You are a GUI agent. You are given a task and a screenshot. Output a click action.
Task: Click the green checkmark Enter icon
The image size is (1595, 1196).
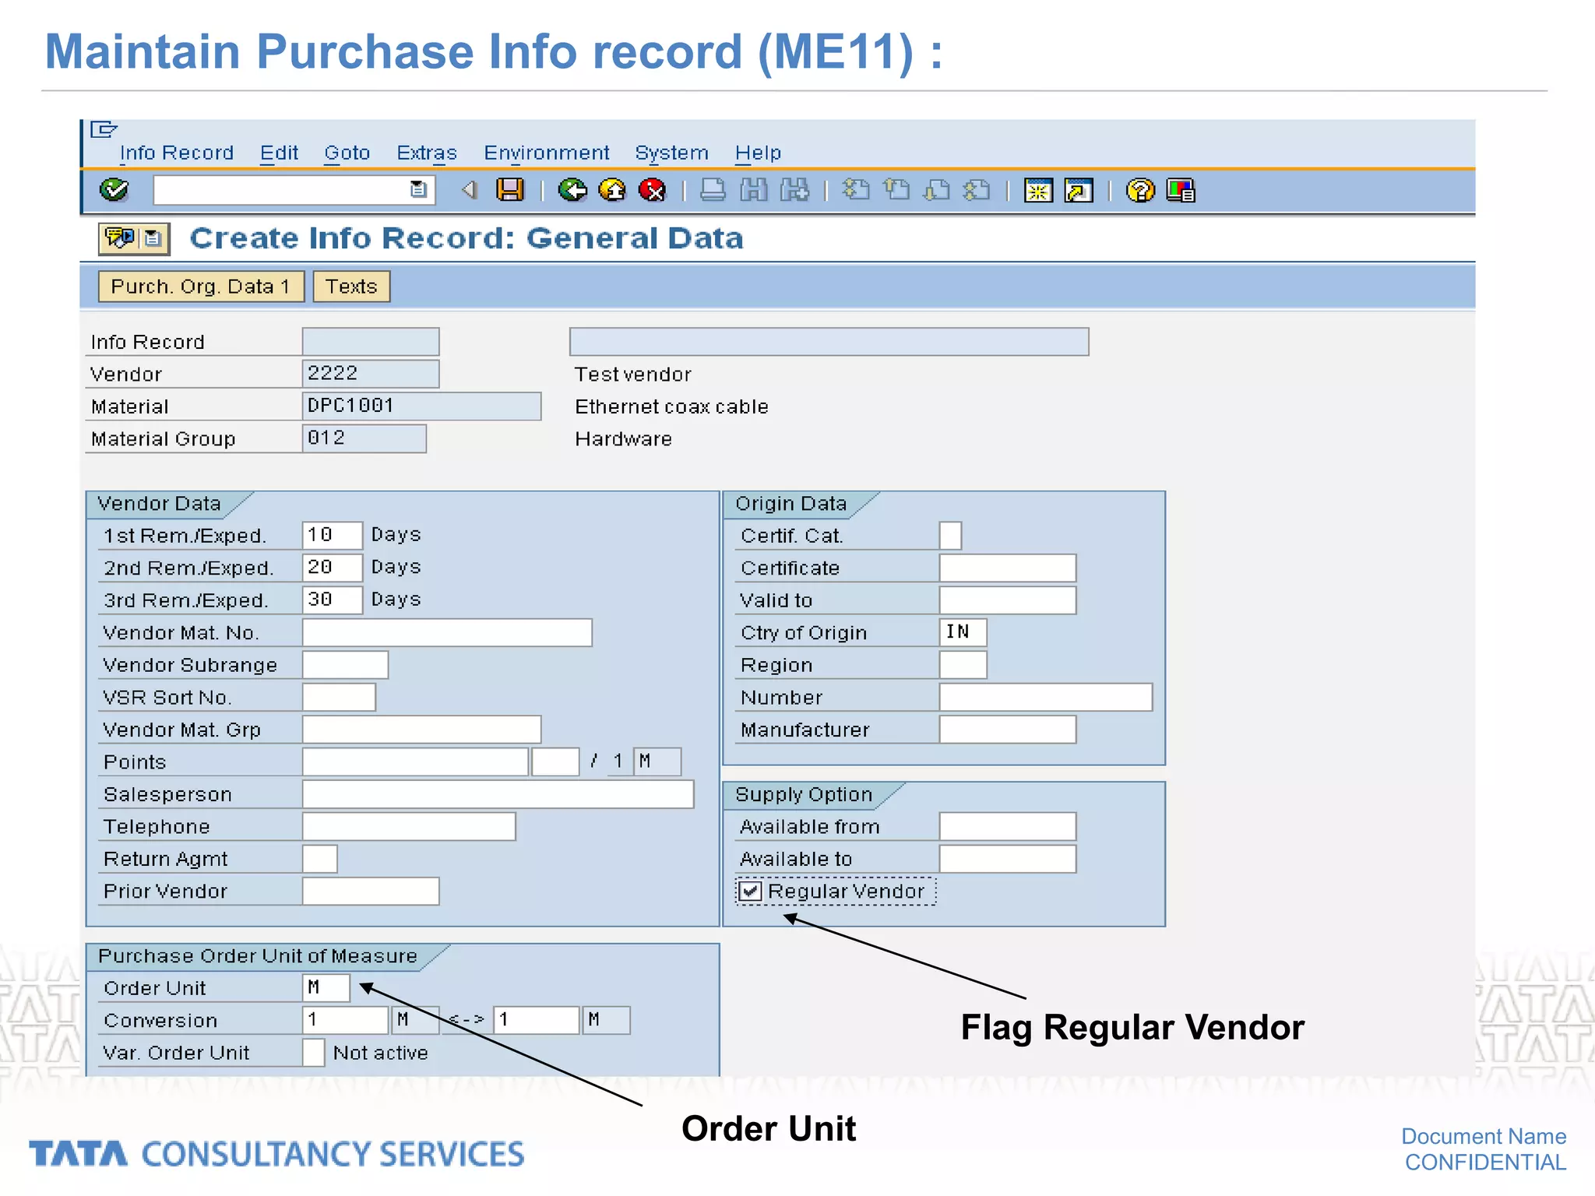(x=114, y=189)
